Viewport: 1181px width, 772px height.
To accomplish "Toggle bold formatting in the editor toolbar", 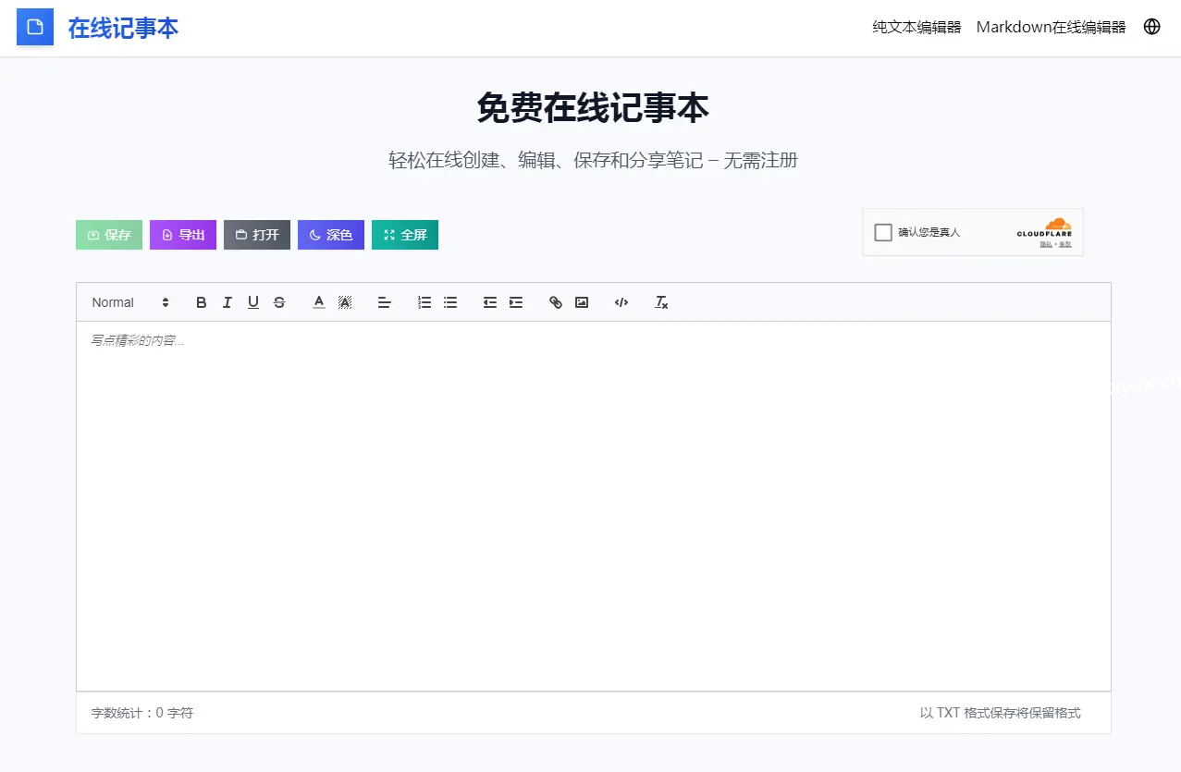I will click(202, 302).
